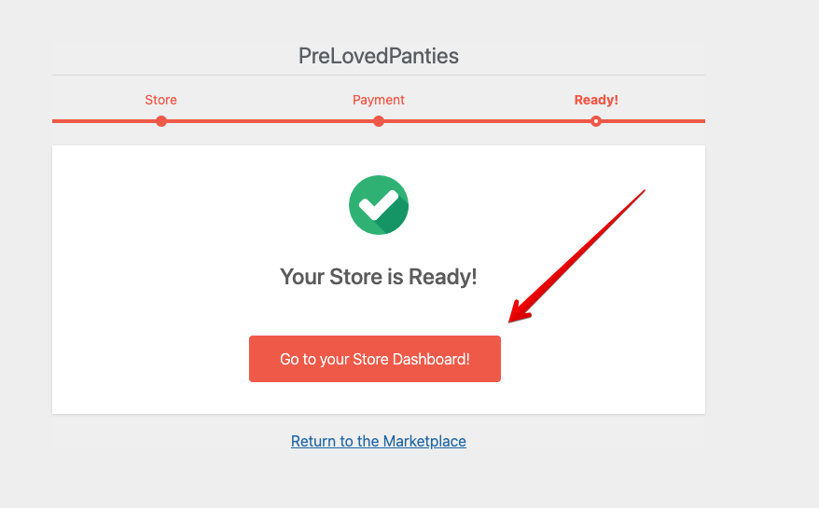Click the progress line between Payment and Ready!
The height and width of the screenshot is (508, 819).
(x=487, y=121)
